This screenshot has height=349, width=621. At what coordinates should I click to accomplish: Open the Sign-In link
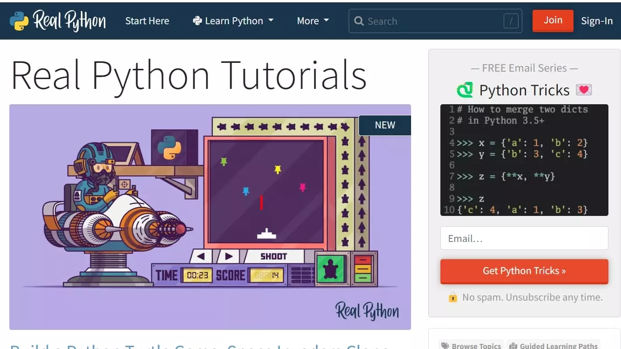click(597, 21)
